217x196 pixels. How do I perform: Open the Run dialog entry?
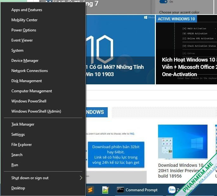(x=15, y=165)
